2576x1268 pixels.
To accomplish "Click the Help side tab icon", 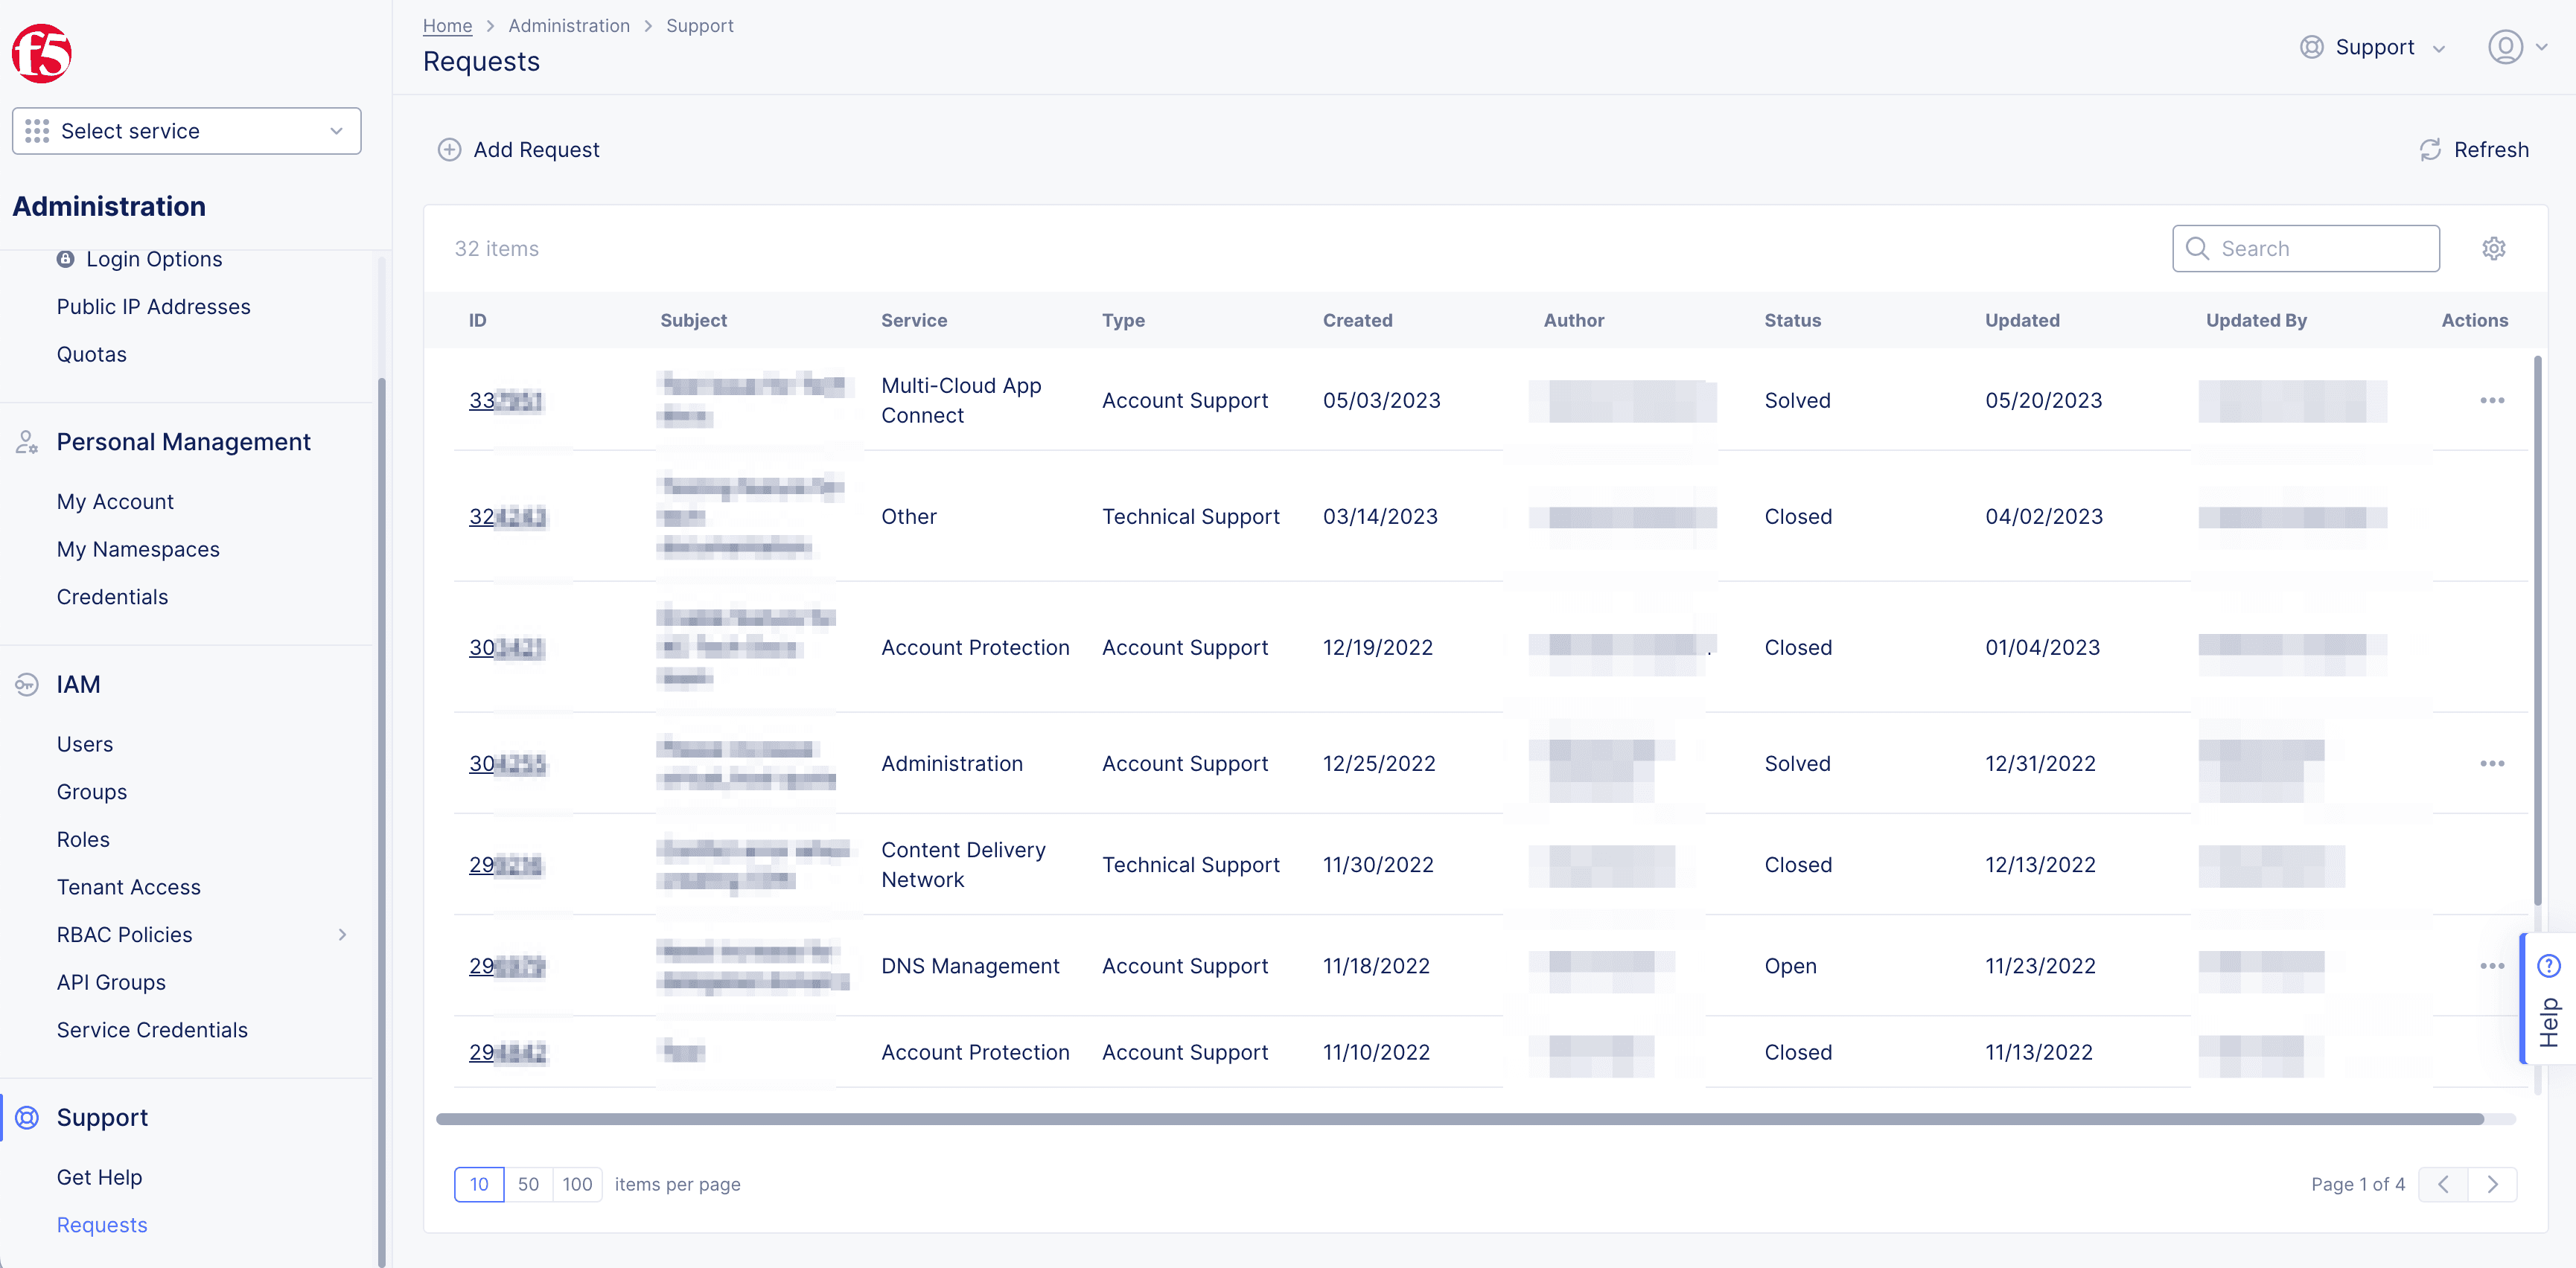I will pos(2545,966).
